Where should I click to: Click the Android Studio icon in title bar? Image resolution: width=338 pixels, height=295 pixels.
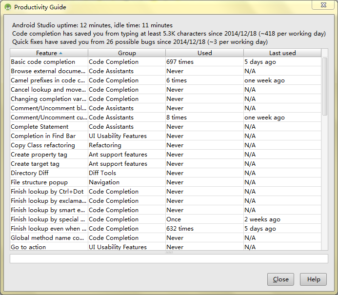click(8, 7)
